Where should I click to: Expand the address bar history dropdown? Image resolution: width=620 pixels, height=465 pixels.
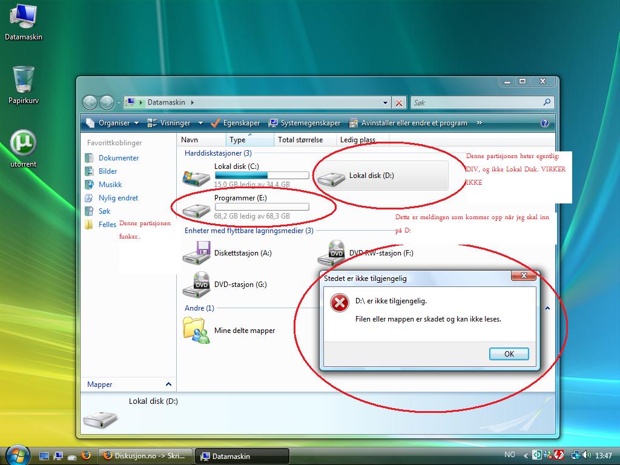[385, 103]
